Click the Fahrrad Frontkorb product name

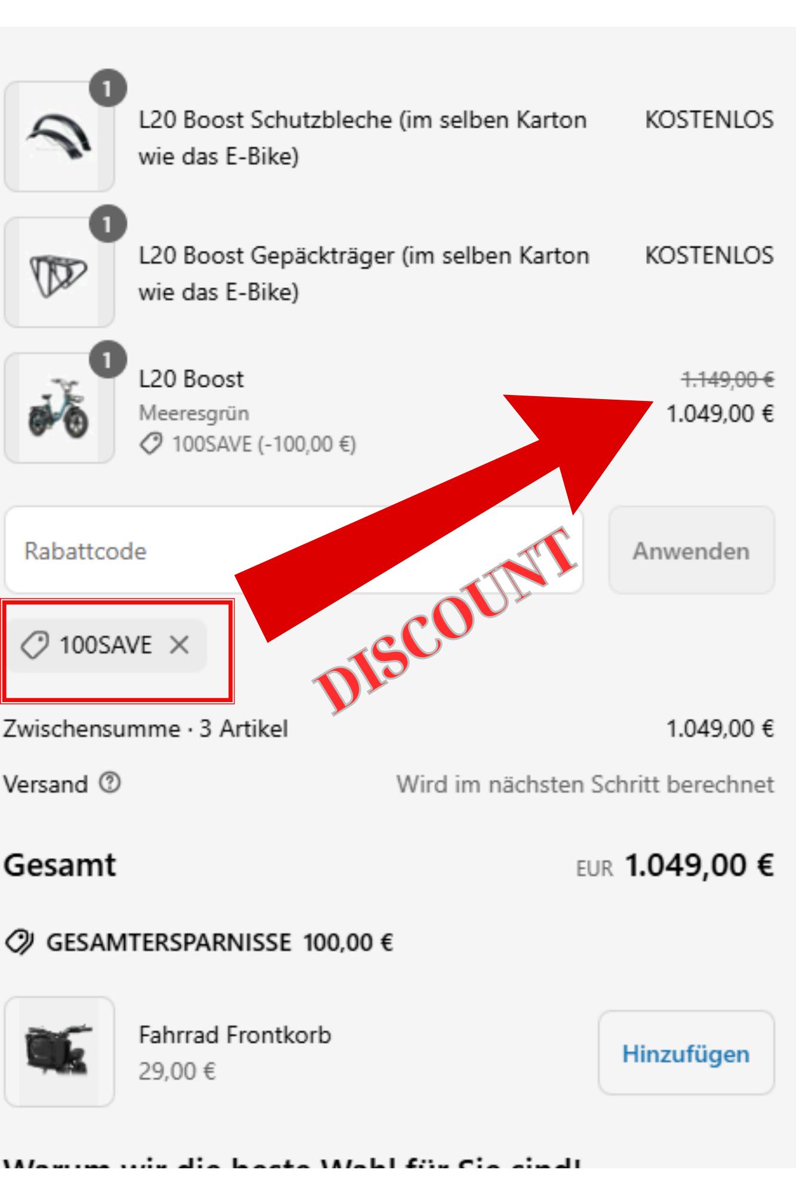coord(235,1035)
